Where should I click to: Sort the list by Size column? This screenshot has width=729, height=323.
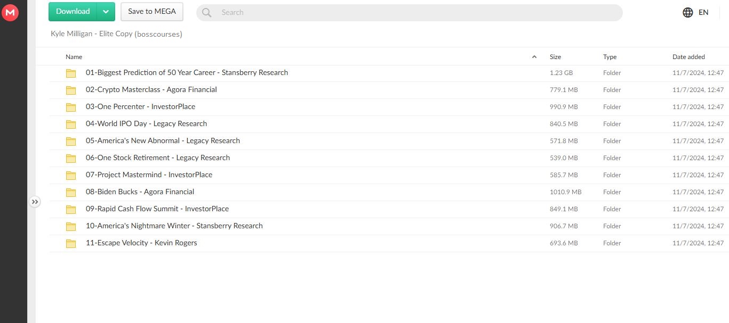tap(555, 57)
